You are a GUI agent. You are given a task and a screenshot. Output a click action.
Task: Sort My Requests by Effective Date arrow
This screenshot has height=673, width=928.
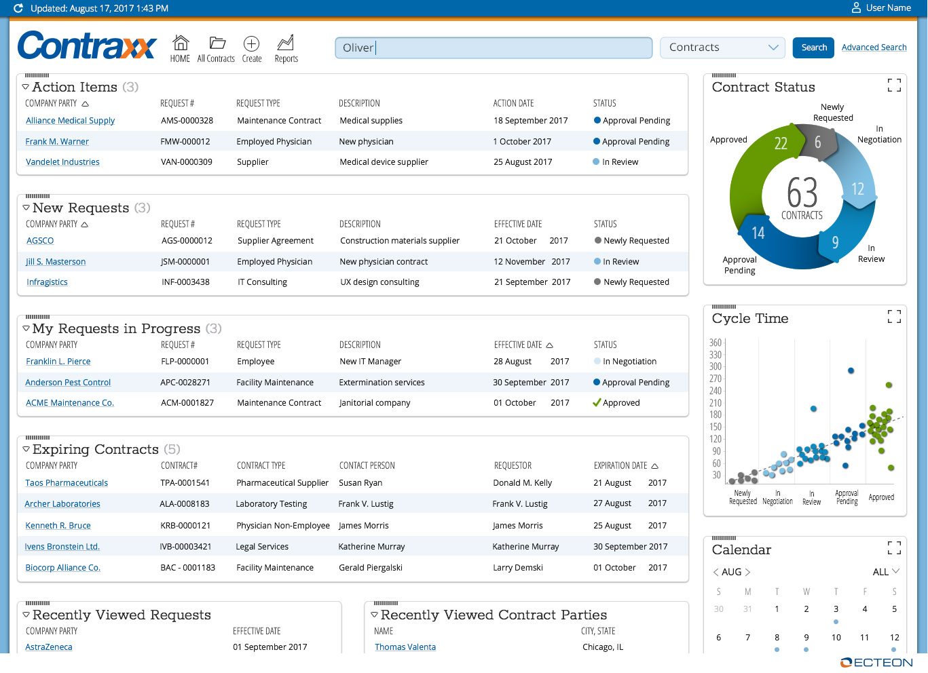(x=550, y=345)
